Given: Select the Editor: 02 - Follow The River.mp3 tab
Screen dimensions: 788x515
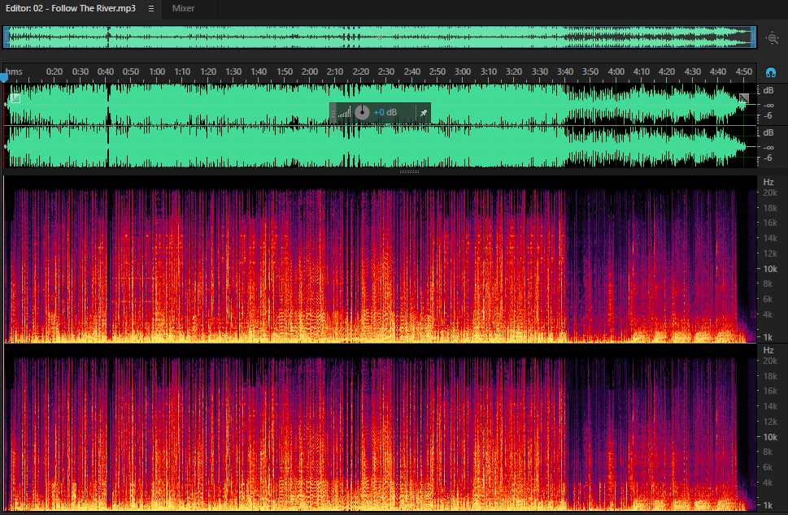Looking at the screenshot, I should coord(71,9).
